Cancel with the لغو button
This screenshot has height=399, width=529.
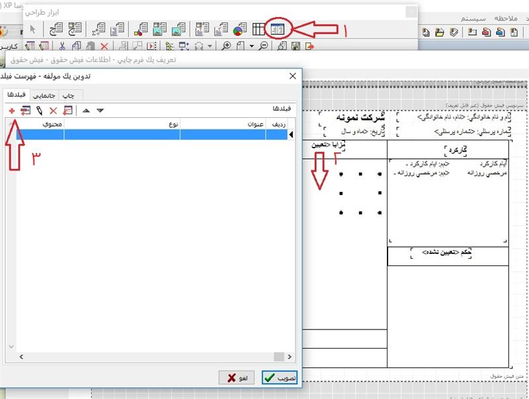237,377
